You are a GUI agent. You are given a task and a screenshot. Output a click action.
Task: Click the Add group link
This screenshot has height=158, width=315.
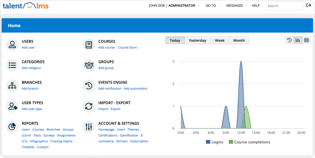(106, 68)
